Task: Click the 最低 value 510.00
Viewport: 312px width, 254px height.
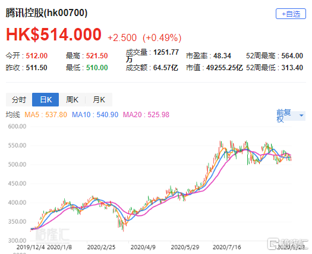Action: (x=97, y=68)
